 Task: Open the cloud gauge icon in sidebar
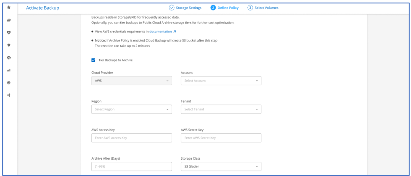[9, 58]
